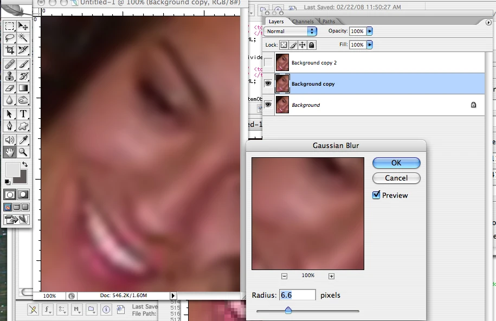The width and height of the screenshot is (496, 321).
Task: Open the Normal blend mode dropdown
Action: pos(291,31)
